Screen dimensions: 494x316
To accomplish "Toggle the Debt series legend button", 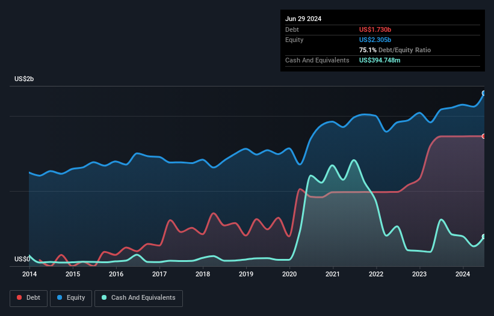I will (28, 298).
